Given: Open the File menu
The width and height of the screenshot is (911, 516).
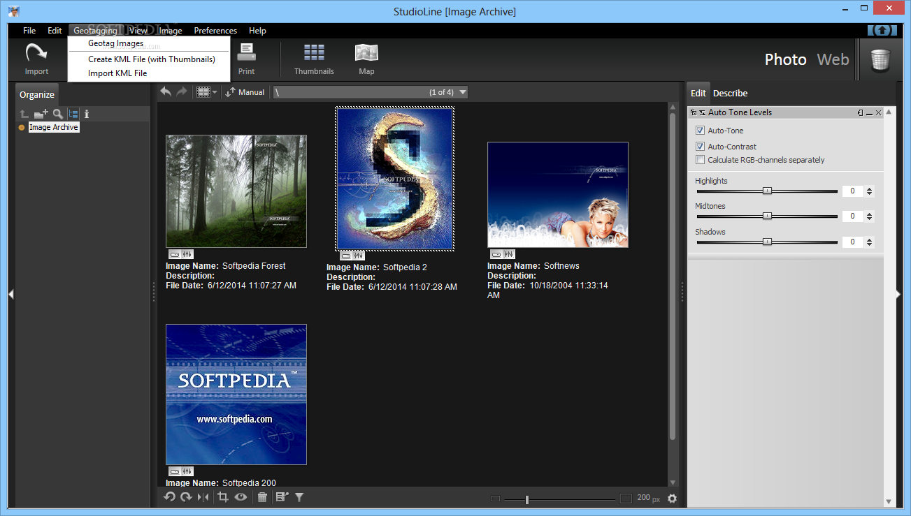Looking at the screenshot, I should (x=29, y=31).
